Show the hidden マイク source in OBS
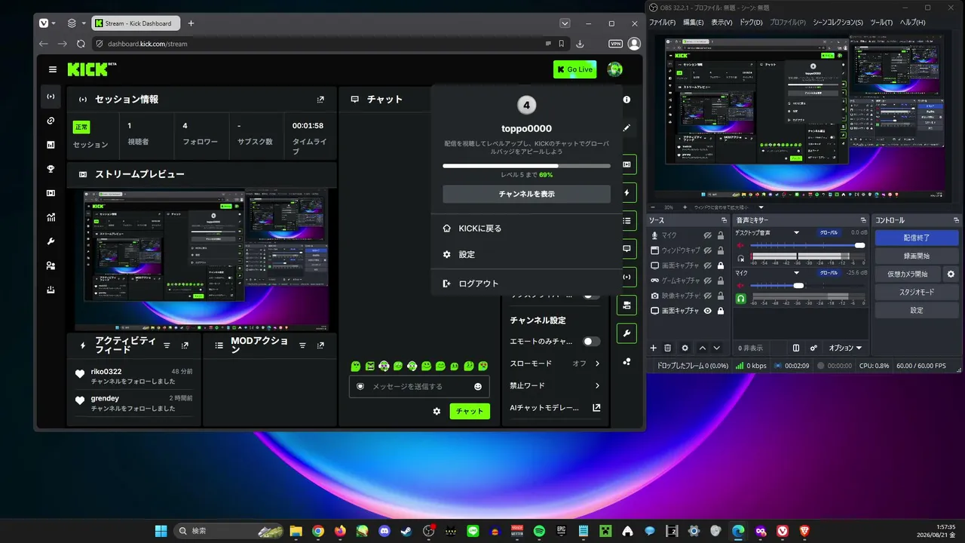Image resolution: width=965 pixels, height=543 pixels. tap(708, 235)
